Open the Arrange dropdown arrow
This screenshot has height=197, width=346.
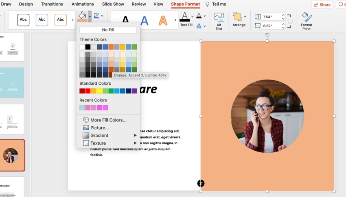pos(245,17)
